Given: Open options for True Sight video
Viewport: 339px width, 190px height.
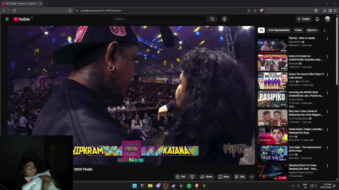Looking at the screenshot, I should click(327, 148).
